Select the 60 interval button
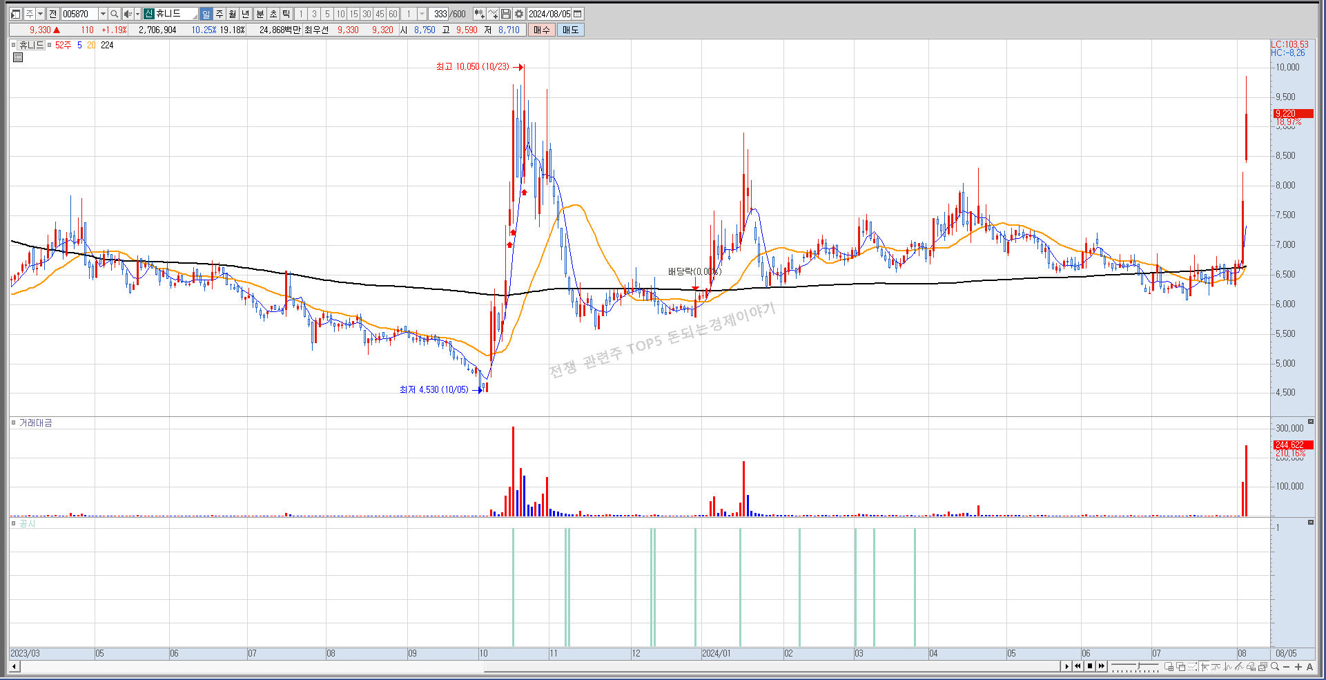The image size is (1326, 680). pyautogui.click(x=393, y=14)
